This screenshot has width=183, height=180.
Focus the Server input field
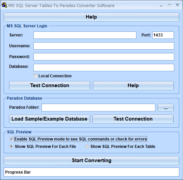85,35
